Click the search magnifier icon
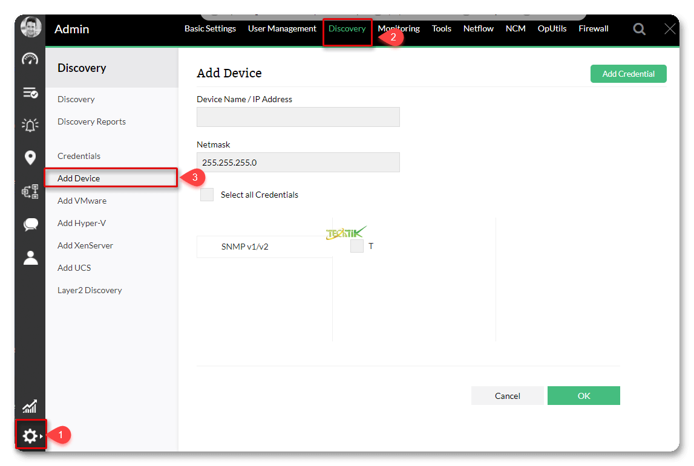 [639, 29]
